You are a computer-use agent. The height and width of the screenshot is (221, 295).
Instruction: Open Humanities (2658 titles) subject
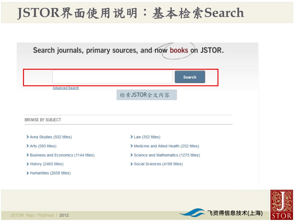pyautogui.click(x=50, y=173)
